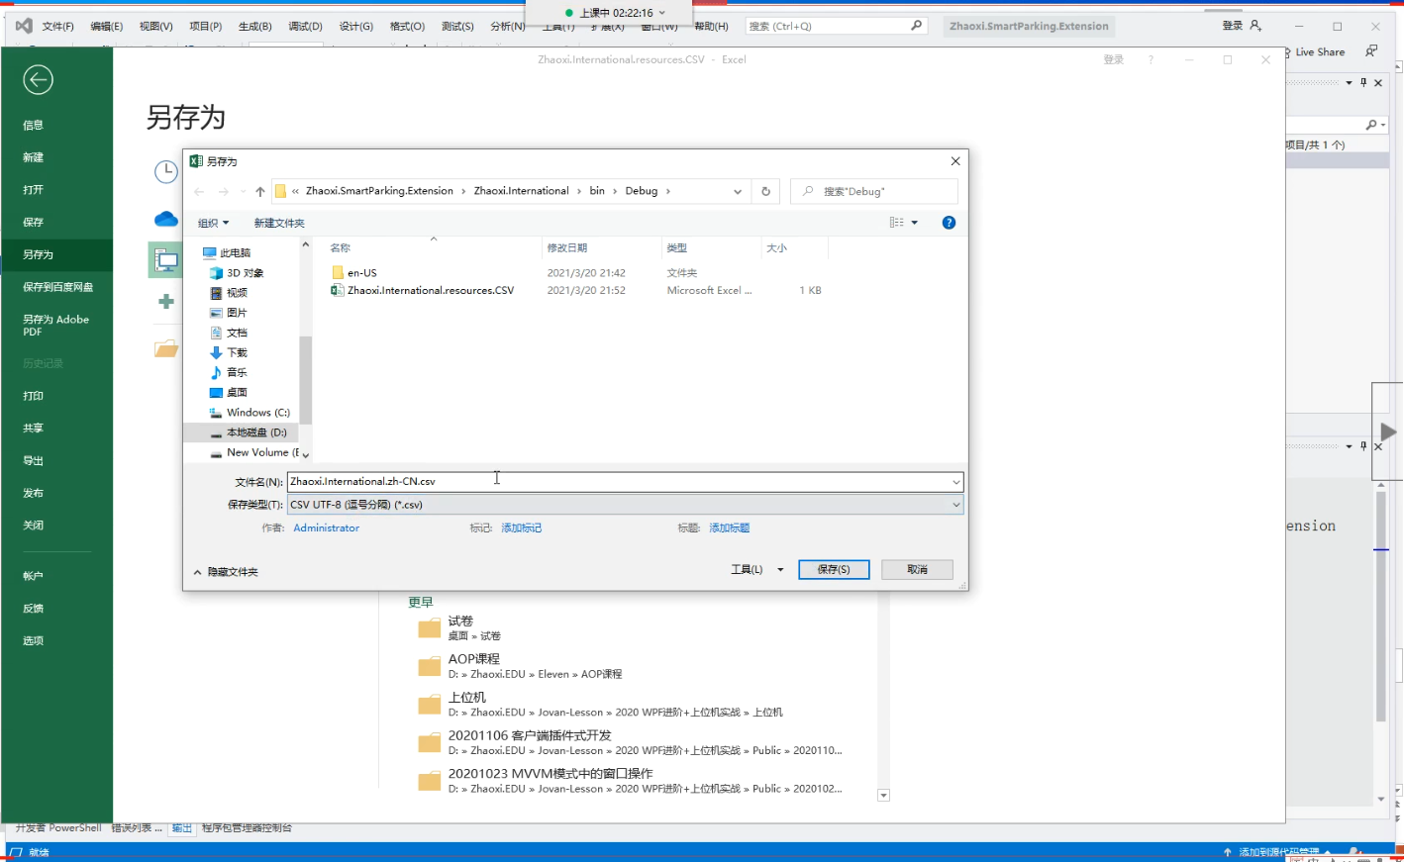Viewport: 1404px width, 862px height.
Task: Open the 生成(B) menu
Action: 255,27
